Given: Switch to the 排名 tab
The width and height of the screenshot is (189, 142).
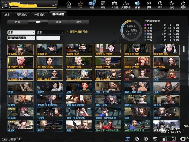Looking at the screenshot, I should [7, 14].
